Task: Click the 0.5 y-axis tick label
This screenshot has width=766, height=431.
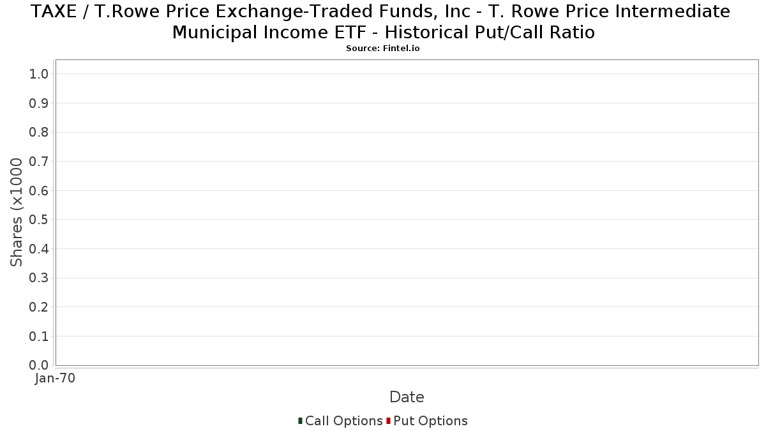Action: coord(39,220)
